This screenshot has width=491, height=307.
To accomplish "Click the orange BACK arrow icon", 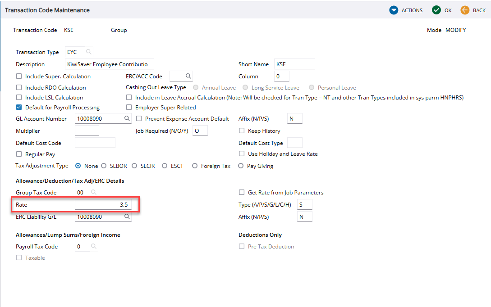I will 465,10.
